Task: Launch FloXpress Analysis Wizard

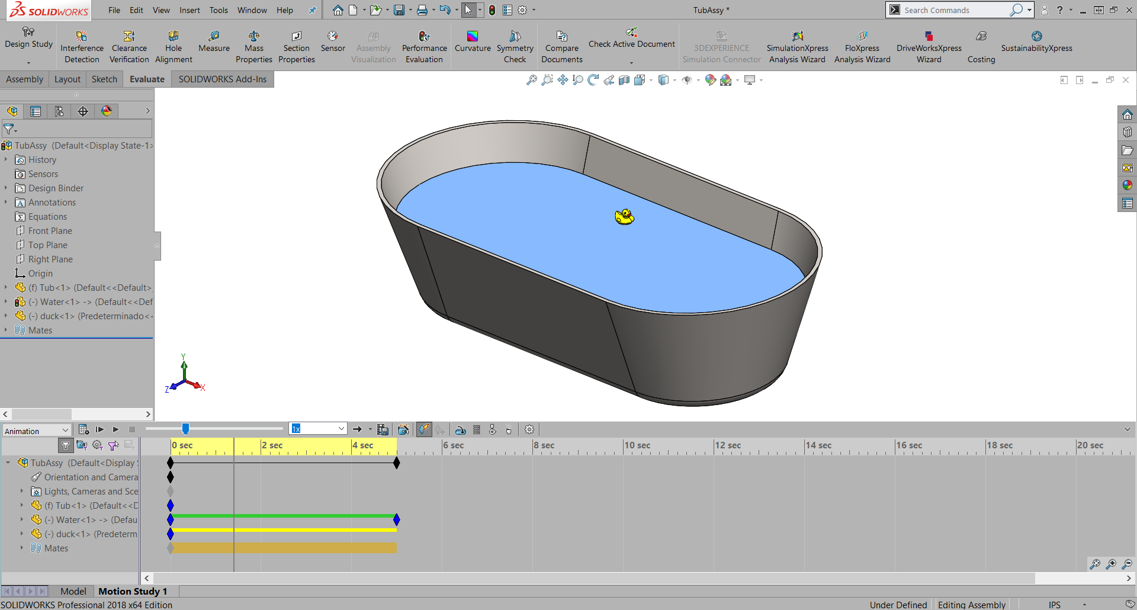Action: (x=862, y=47)
